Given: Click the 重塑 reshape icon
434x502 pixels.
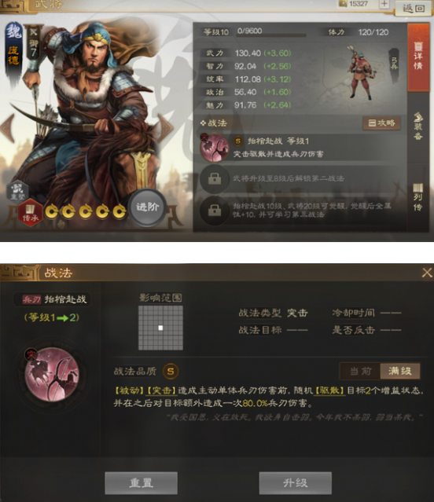Looking at the screenshot, I should 17,191.
